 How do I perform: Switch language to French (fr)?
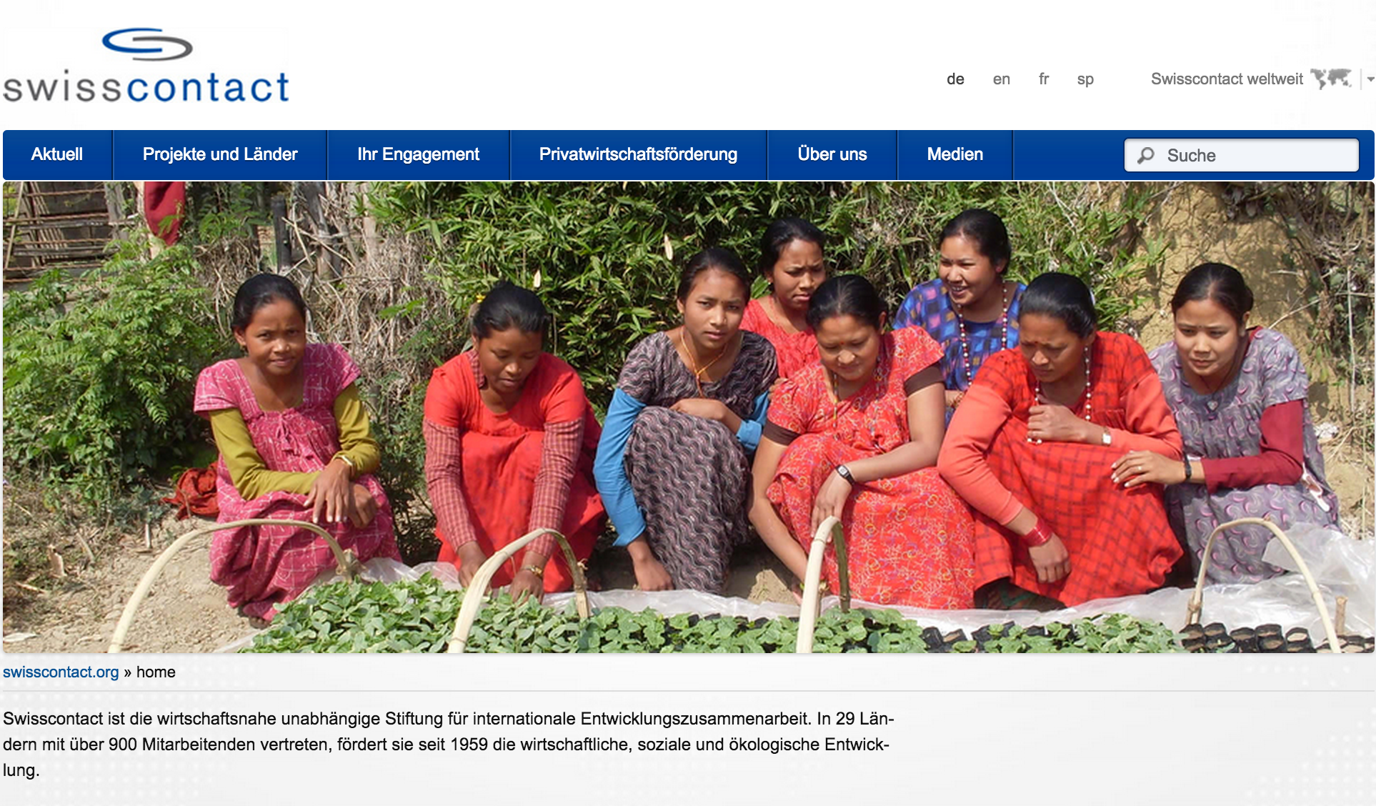(1044, 79)
